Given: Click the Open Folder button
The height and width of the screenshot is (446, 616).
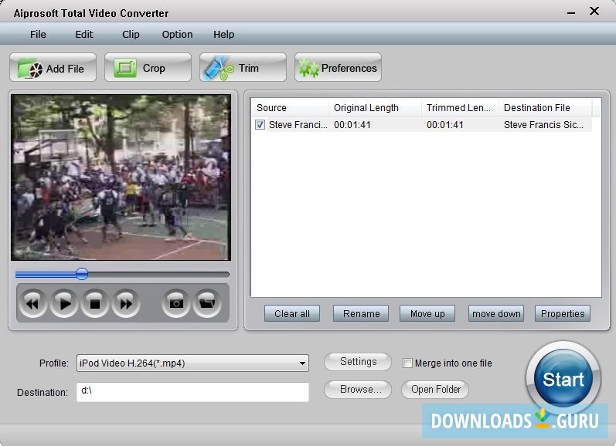Looking at the screenshot, I should tap(435, 390).
